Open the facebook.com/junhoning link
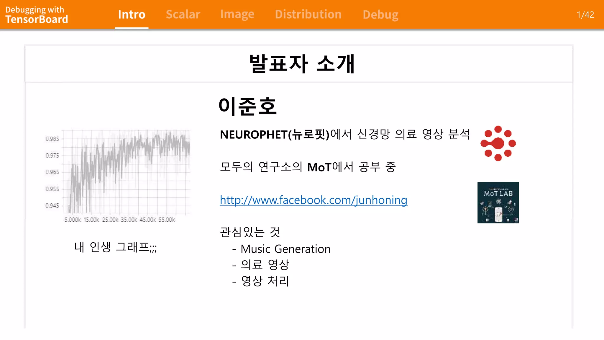Image resolution: width=604 pixels, height=340 pixels. coord(314,200)
